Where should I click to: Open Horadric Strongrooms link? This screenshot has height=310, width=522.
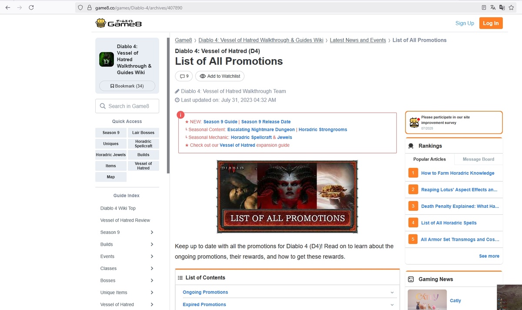coord(323,130)
